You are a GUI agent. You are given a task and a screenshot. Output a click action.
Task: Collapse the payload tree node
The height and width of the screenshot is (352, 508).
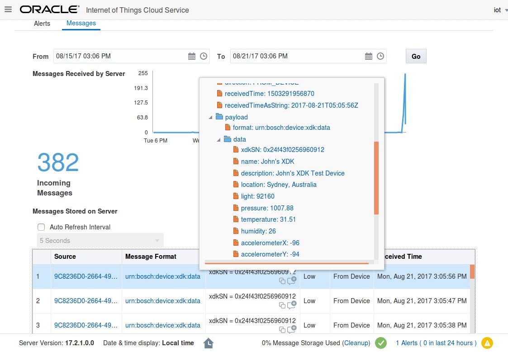pos(209,117)
